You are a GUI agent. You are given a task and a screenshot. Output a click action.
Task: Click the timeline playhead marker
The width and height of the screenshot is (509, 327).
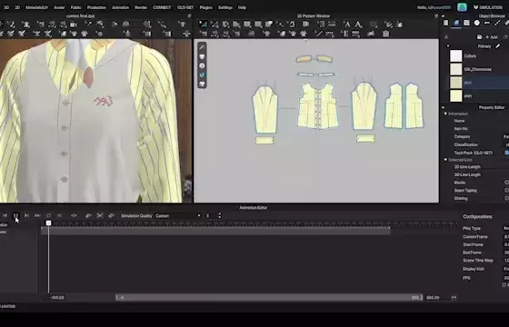48,223
